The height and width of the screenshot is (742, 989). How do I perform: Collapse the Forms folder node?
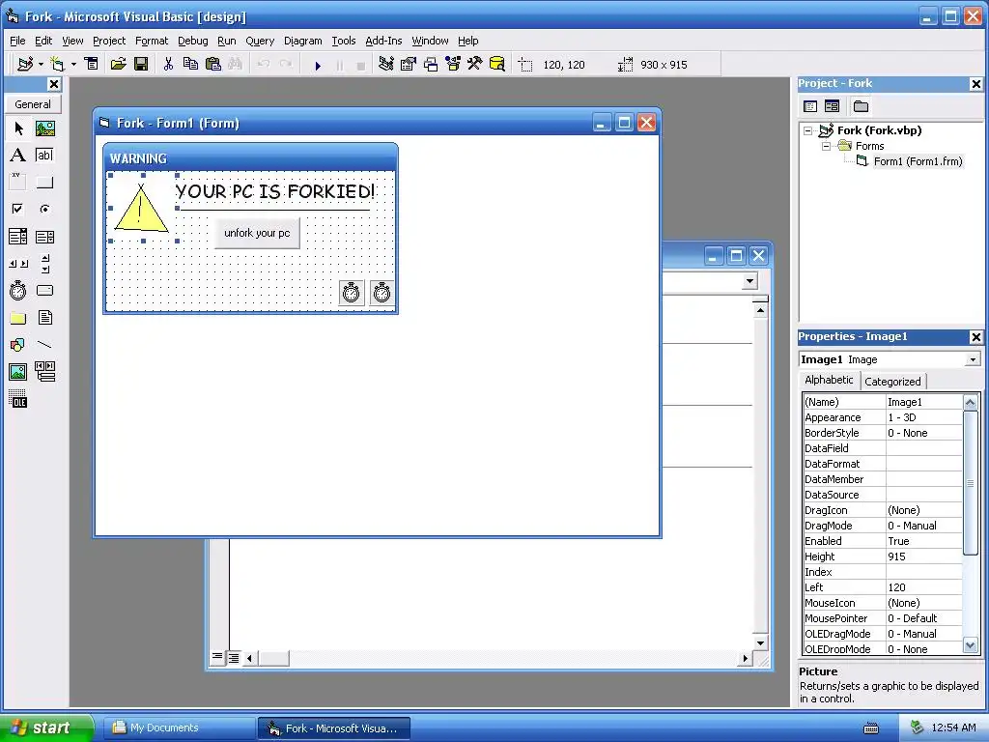[x=827, y=147]
